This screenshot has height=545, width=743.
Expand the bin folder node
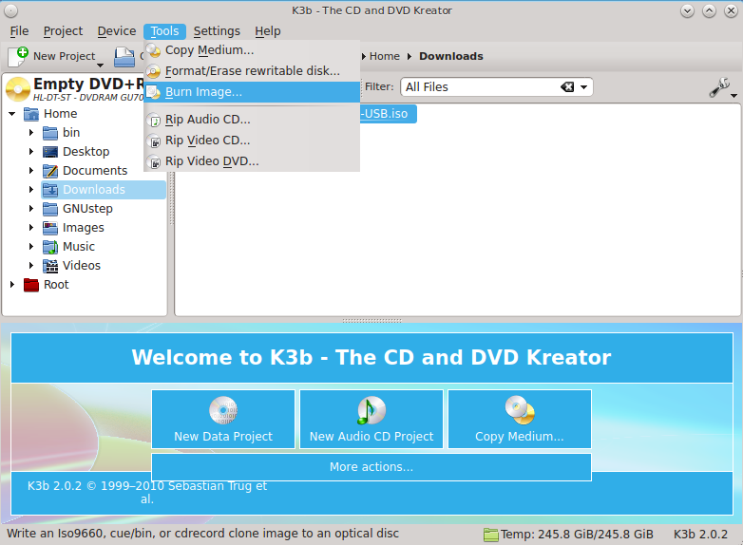pyautogui.click(x=31, y=133)
